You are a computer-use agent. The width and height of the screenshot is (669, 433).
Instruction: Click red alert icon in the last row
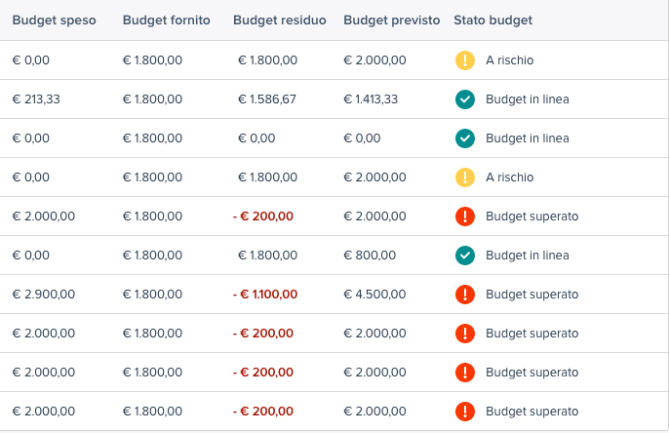(465, 412)
